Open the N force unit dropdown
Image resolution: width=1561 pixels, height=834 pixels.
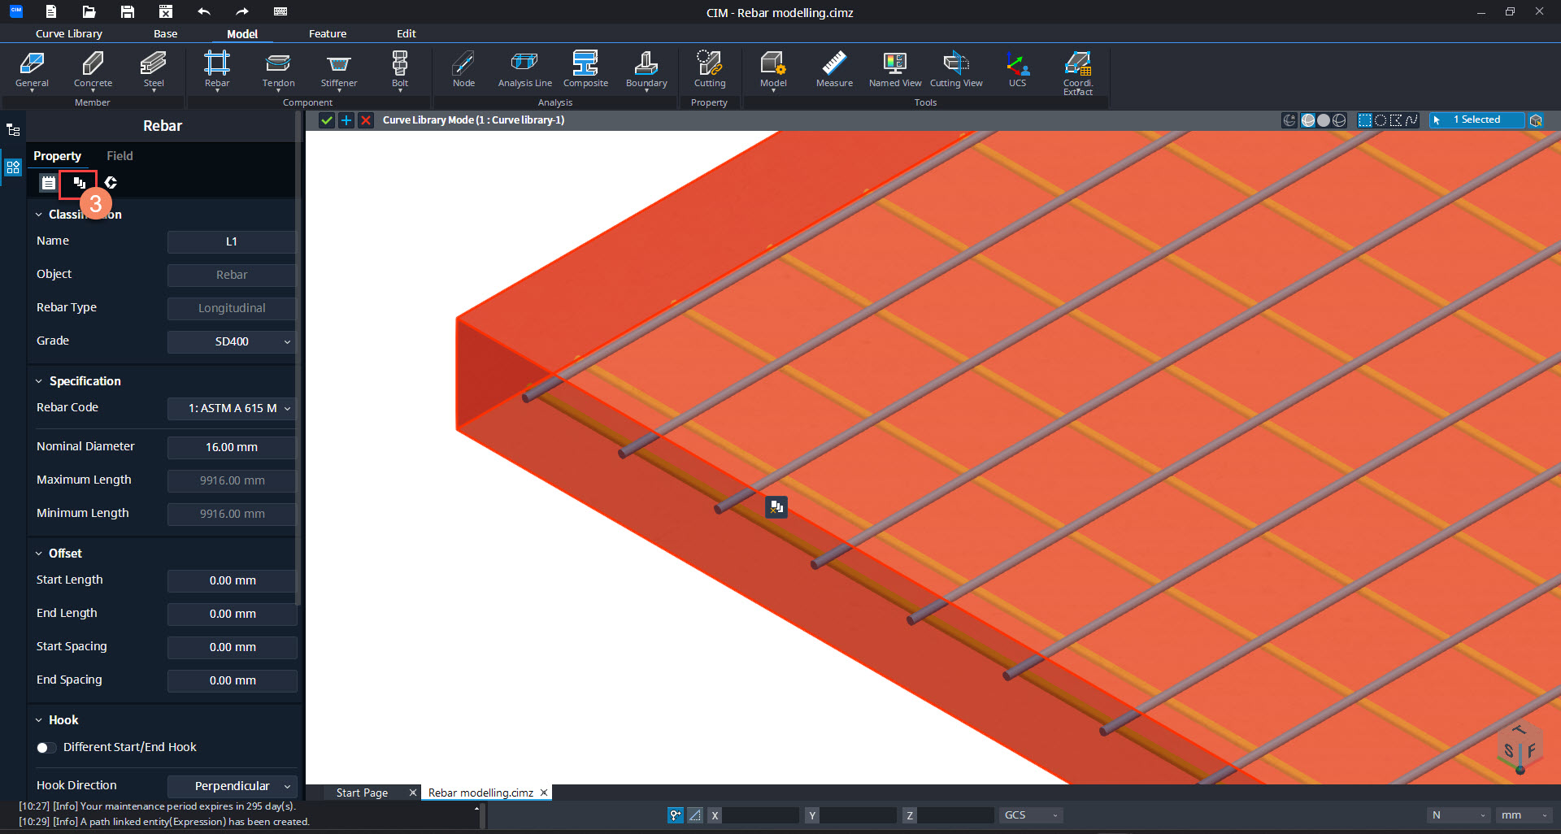coord(1459,815)
